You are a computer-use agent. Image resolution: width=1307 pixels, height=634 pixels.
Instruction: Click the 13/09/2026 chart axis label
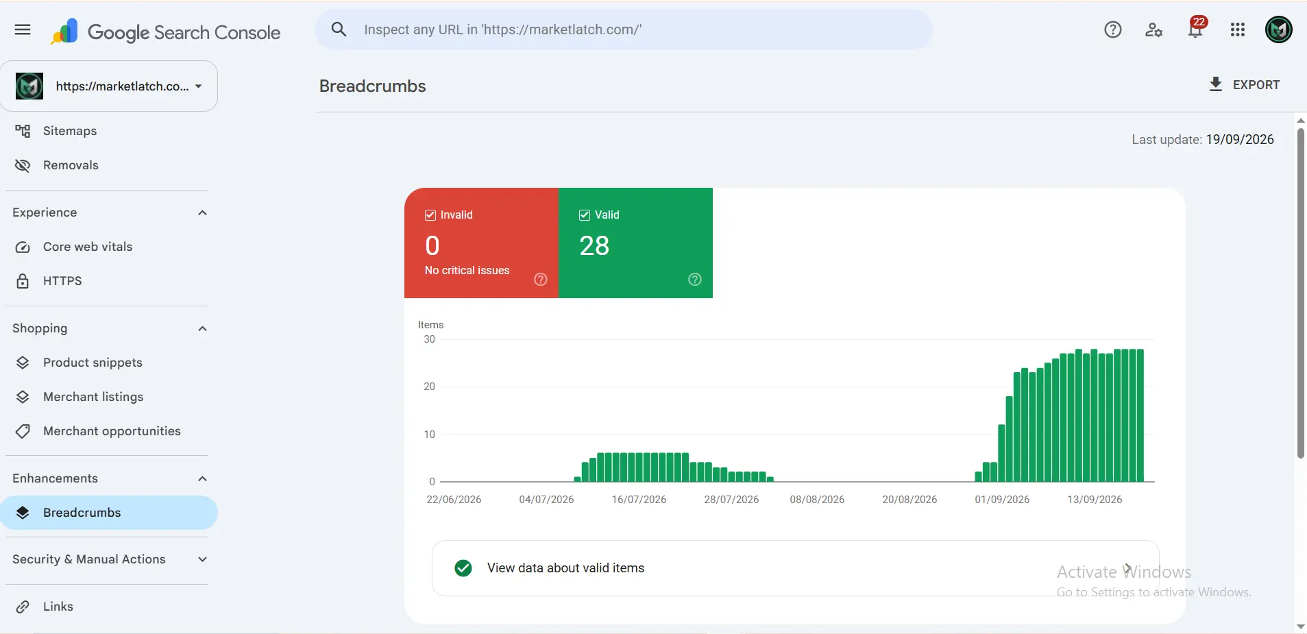click(x=1095, y=500)
